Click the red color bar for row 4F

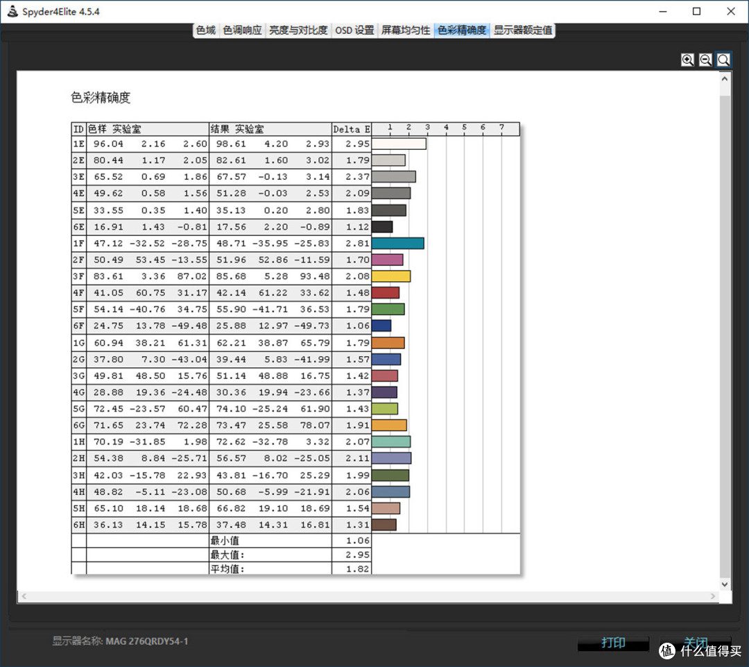click(x=386, y=293)
